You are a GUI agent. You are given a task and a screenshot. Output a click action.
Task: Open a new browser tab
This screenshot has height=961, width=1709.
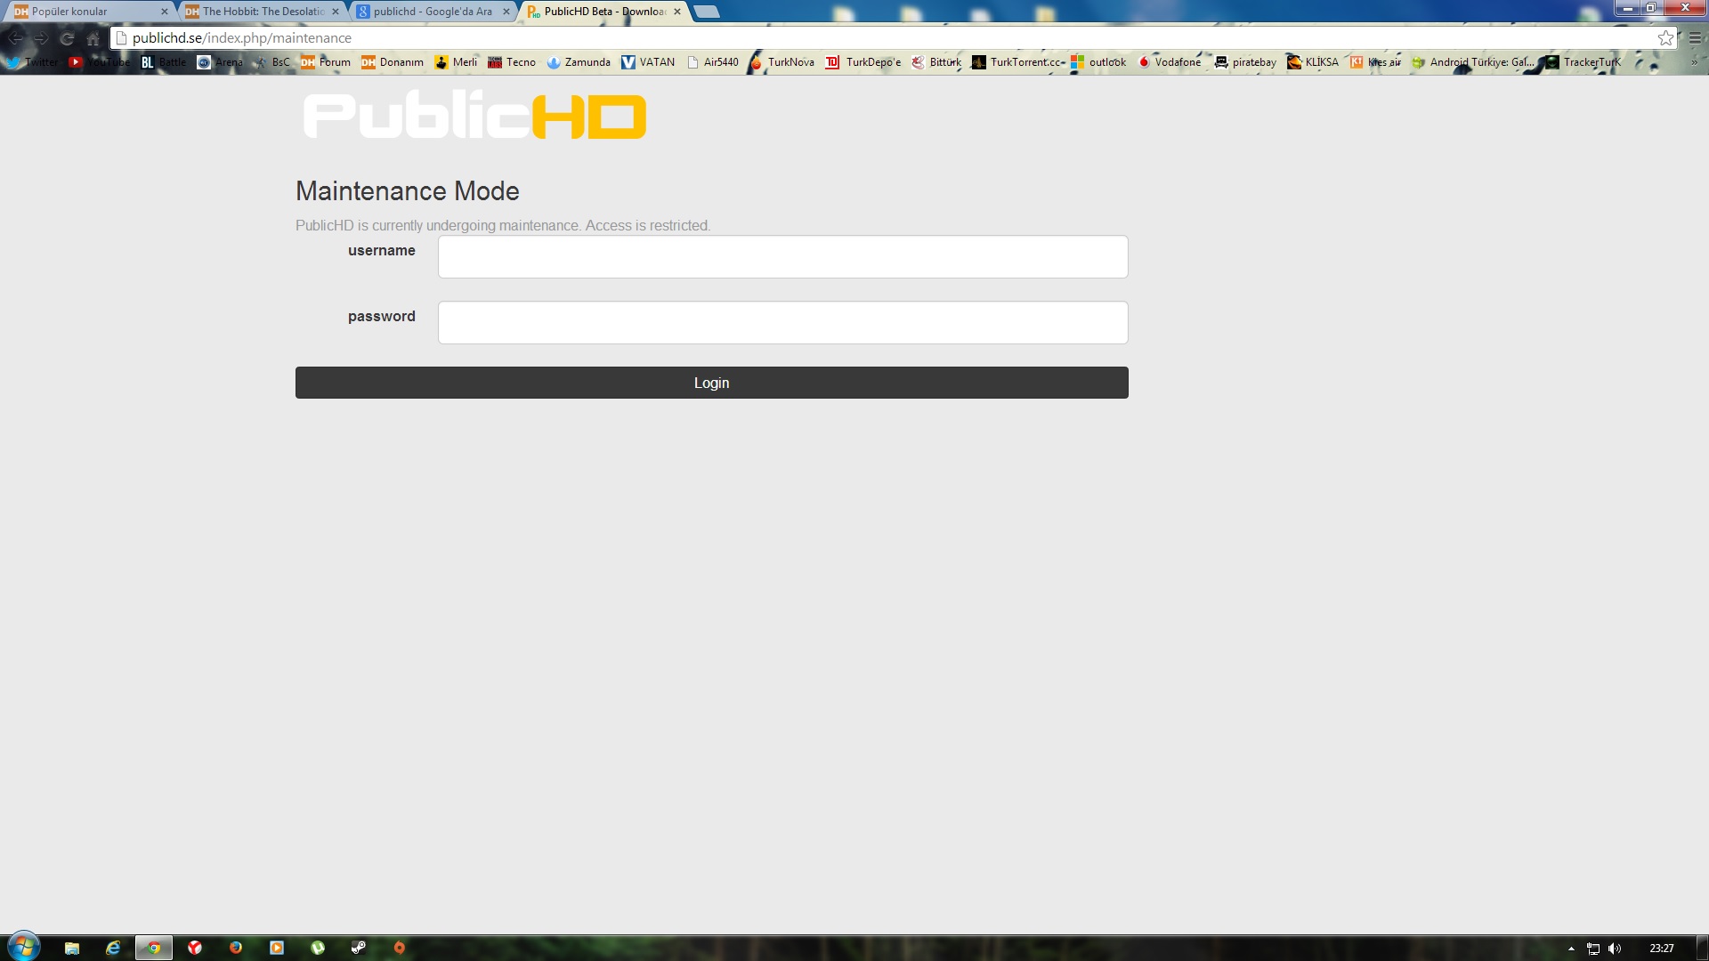(x=706, y=12)
